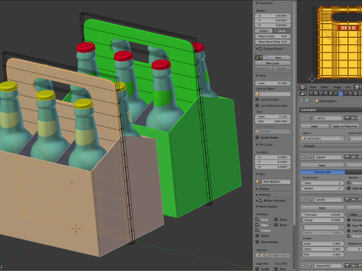Screen dimensions: 362x271
Task: Click BOX INSIDE 1 object icon in breadcrumb
Action: click(x=317, y=101)
